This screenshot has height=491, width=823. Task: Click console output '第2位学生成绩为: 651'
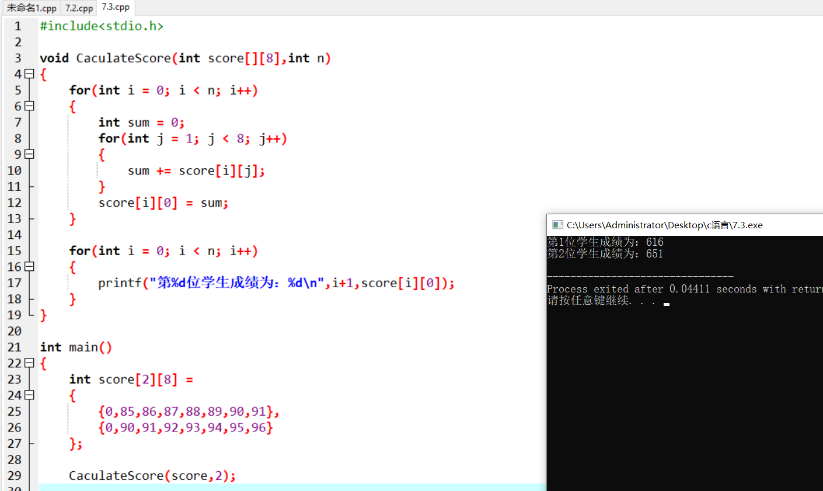point(605,253)
